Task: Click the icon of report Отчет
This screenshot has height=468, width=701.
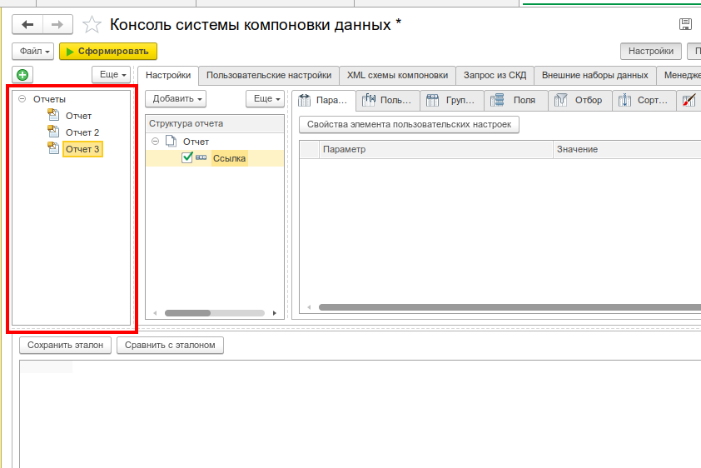Action: click(x=53, y=115)
